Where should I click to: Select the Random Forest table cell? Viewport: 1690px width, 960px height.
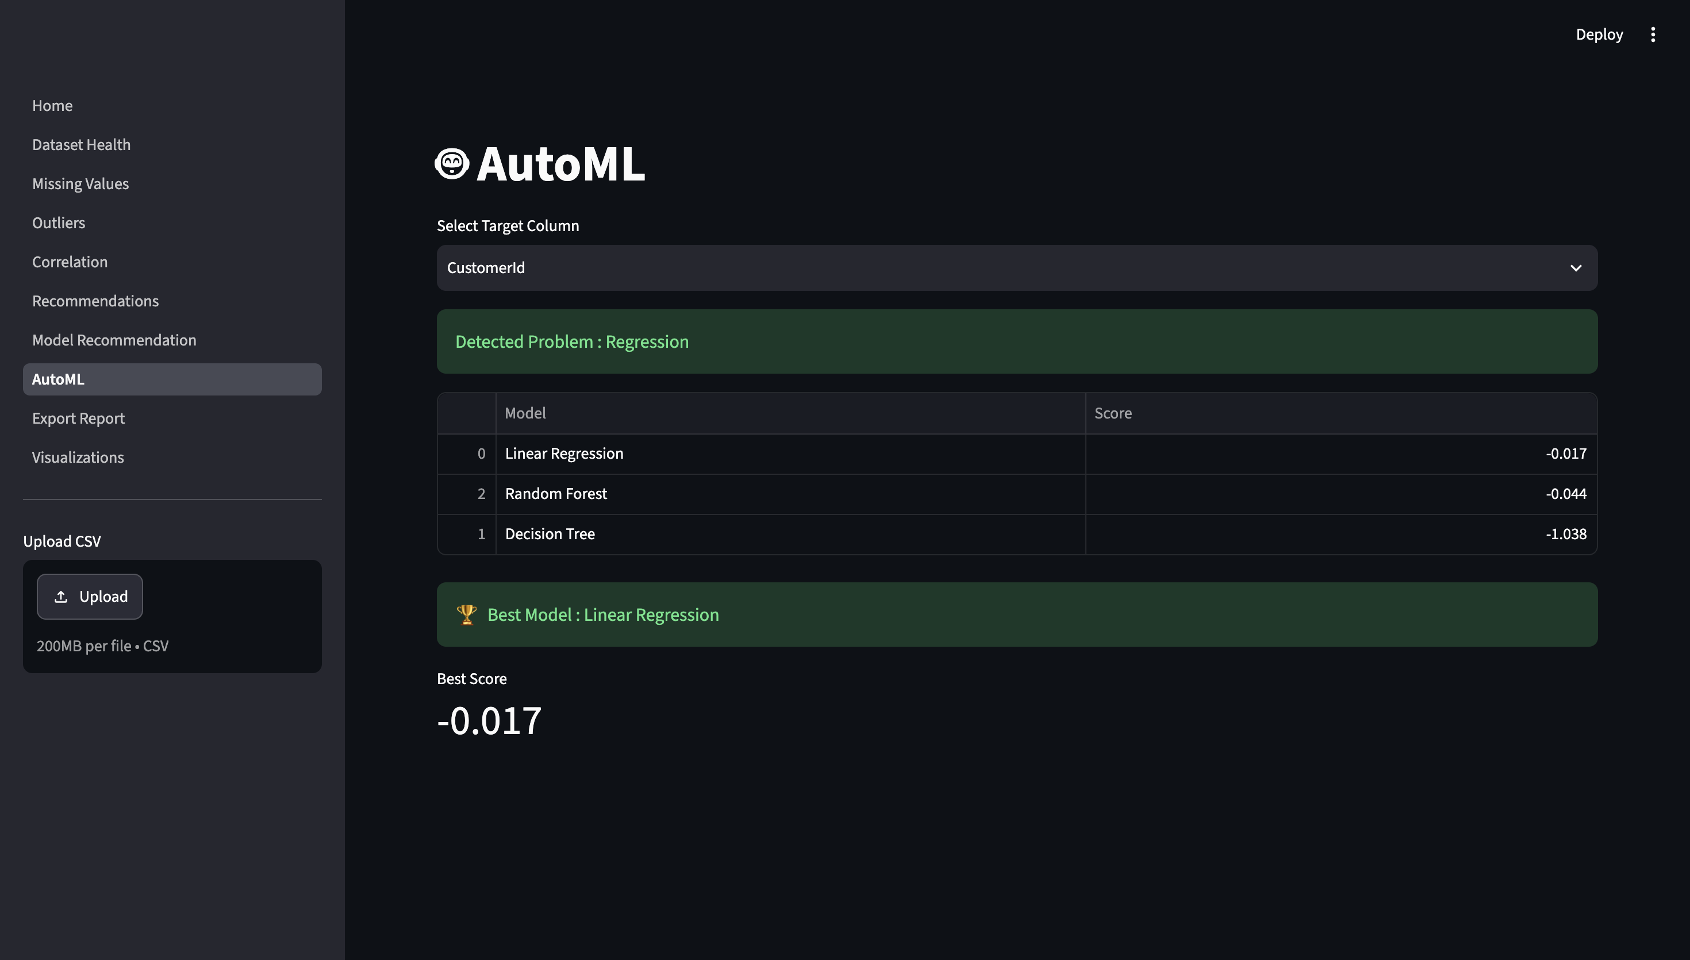point(790,494)
